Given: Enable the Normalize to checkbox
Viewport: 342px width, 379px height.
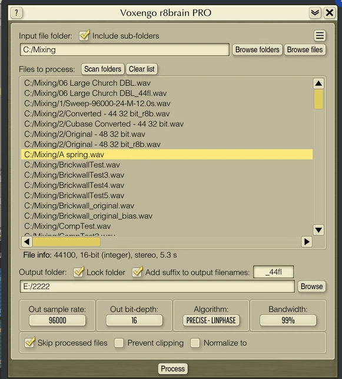Looking at the screenshot, I should pyautogui.click(x=195, y=343).
